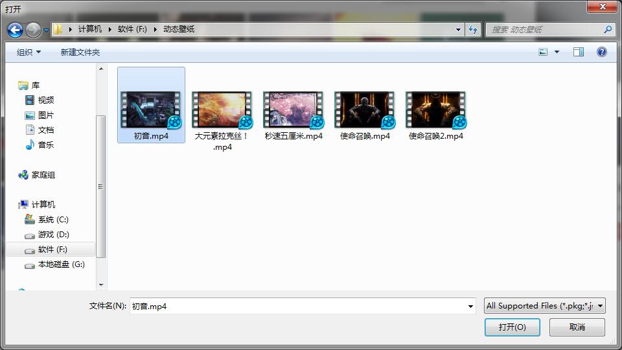Image resolution: width=622 pixels, height=350 pixels.
Task: Click the 游戏 (D:) drive icon
Action: click(x=30, y=236)
